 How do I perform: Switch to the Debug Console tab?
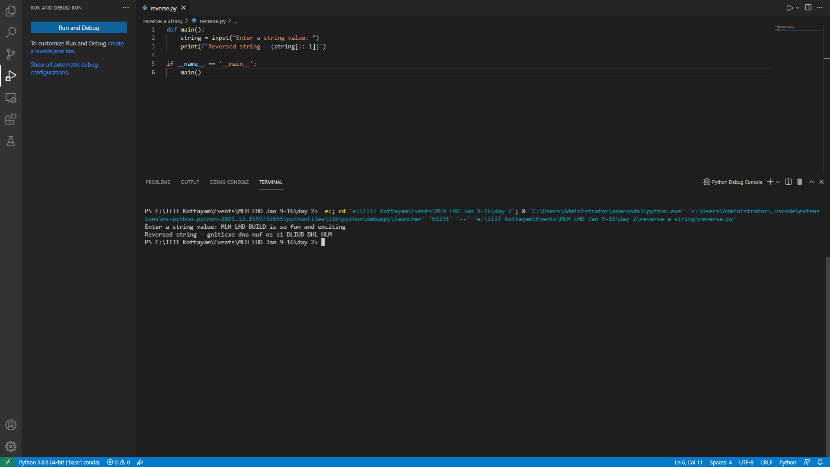(229, 182)
